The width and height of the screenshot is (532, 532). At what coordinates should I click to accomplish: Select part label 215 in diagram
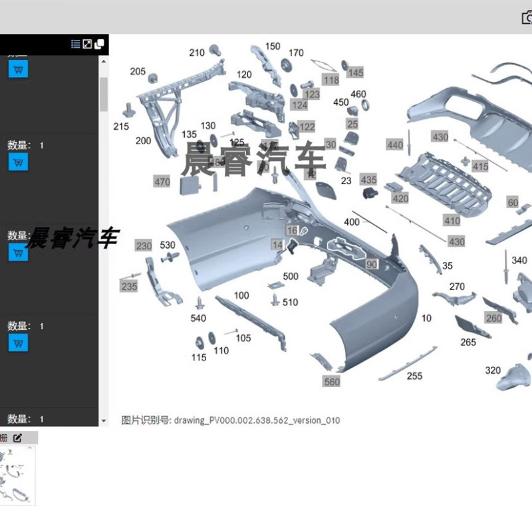click(121, 126)
